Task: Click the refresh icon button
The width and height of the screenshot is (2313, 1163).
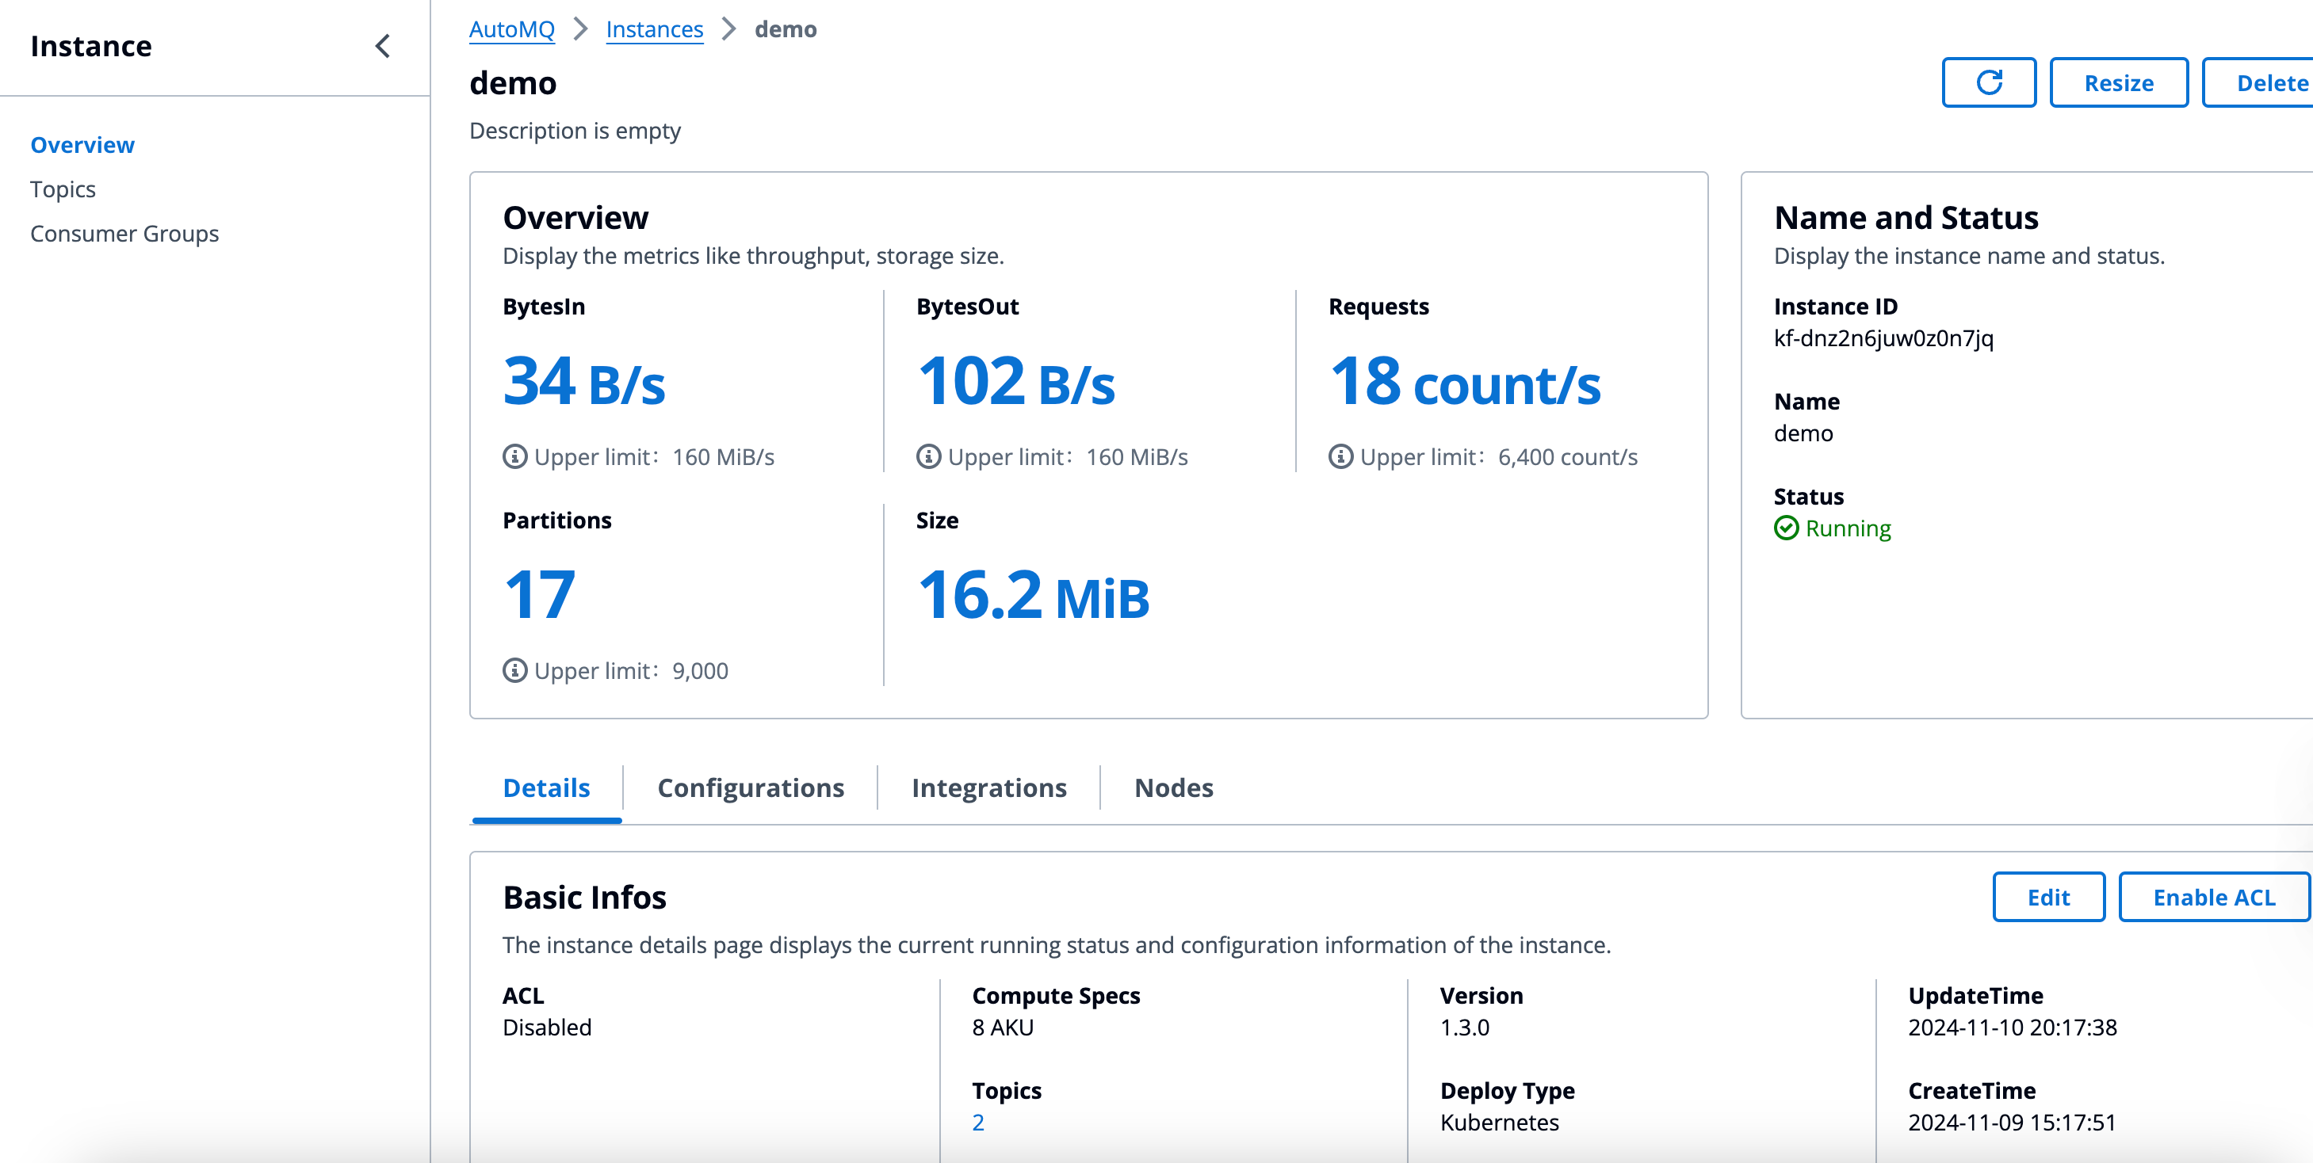Action: pyautogui.click(x=1989, y=82)
